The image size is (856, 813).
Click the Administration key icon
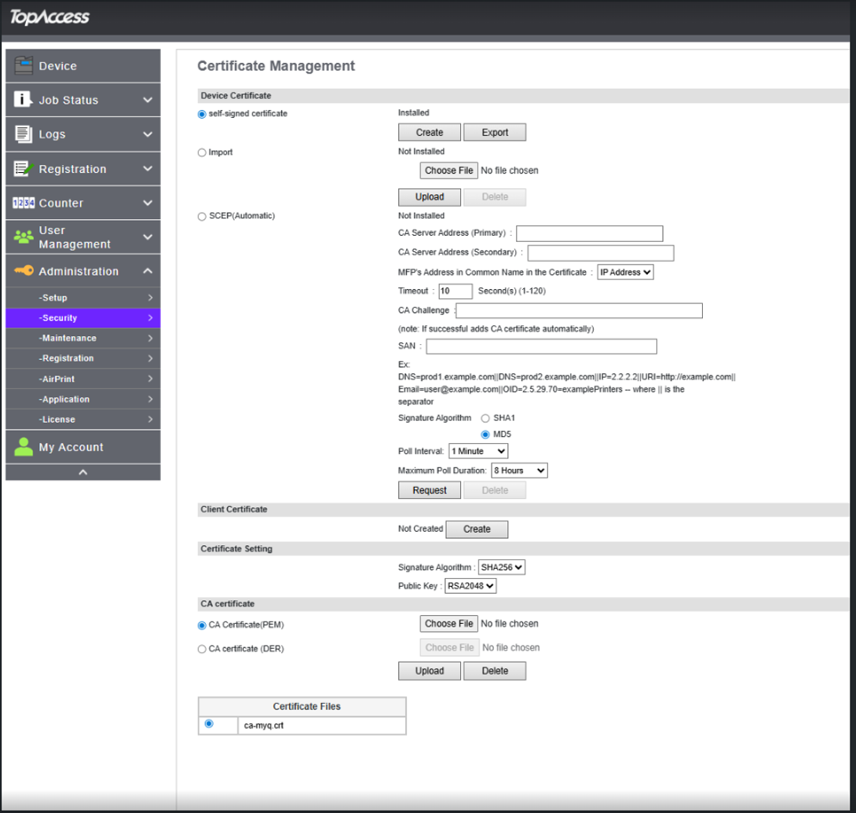[x=24, y=271]
